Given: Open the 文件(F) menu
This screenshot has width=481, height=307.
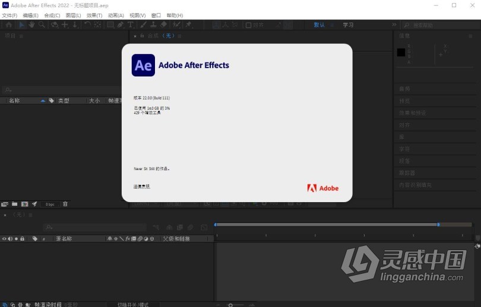Looking at the screenshot, I should coord(10,15).
